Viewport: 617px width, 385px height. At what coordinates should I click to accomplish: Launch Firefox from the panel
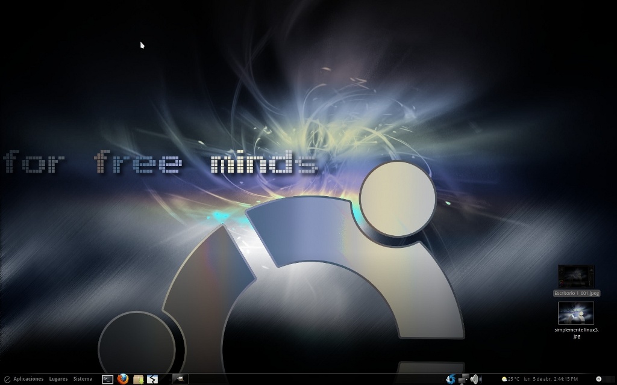click(x=123, y=379)
